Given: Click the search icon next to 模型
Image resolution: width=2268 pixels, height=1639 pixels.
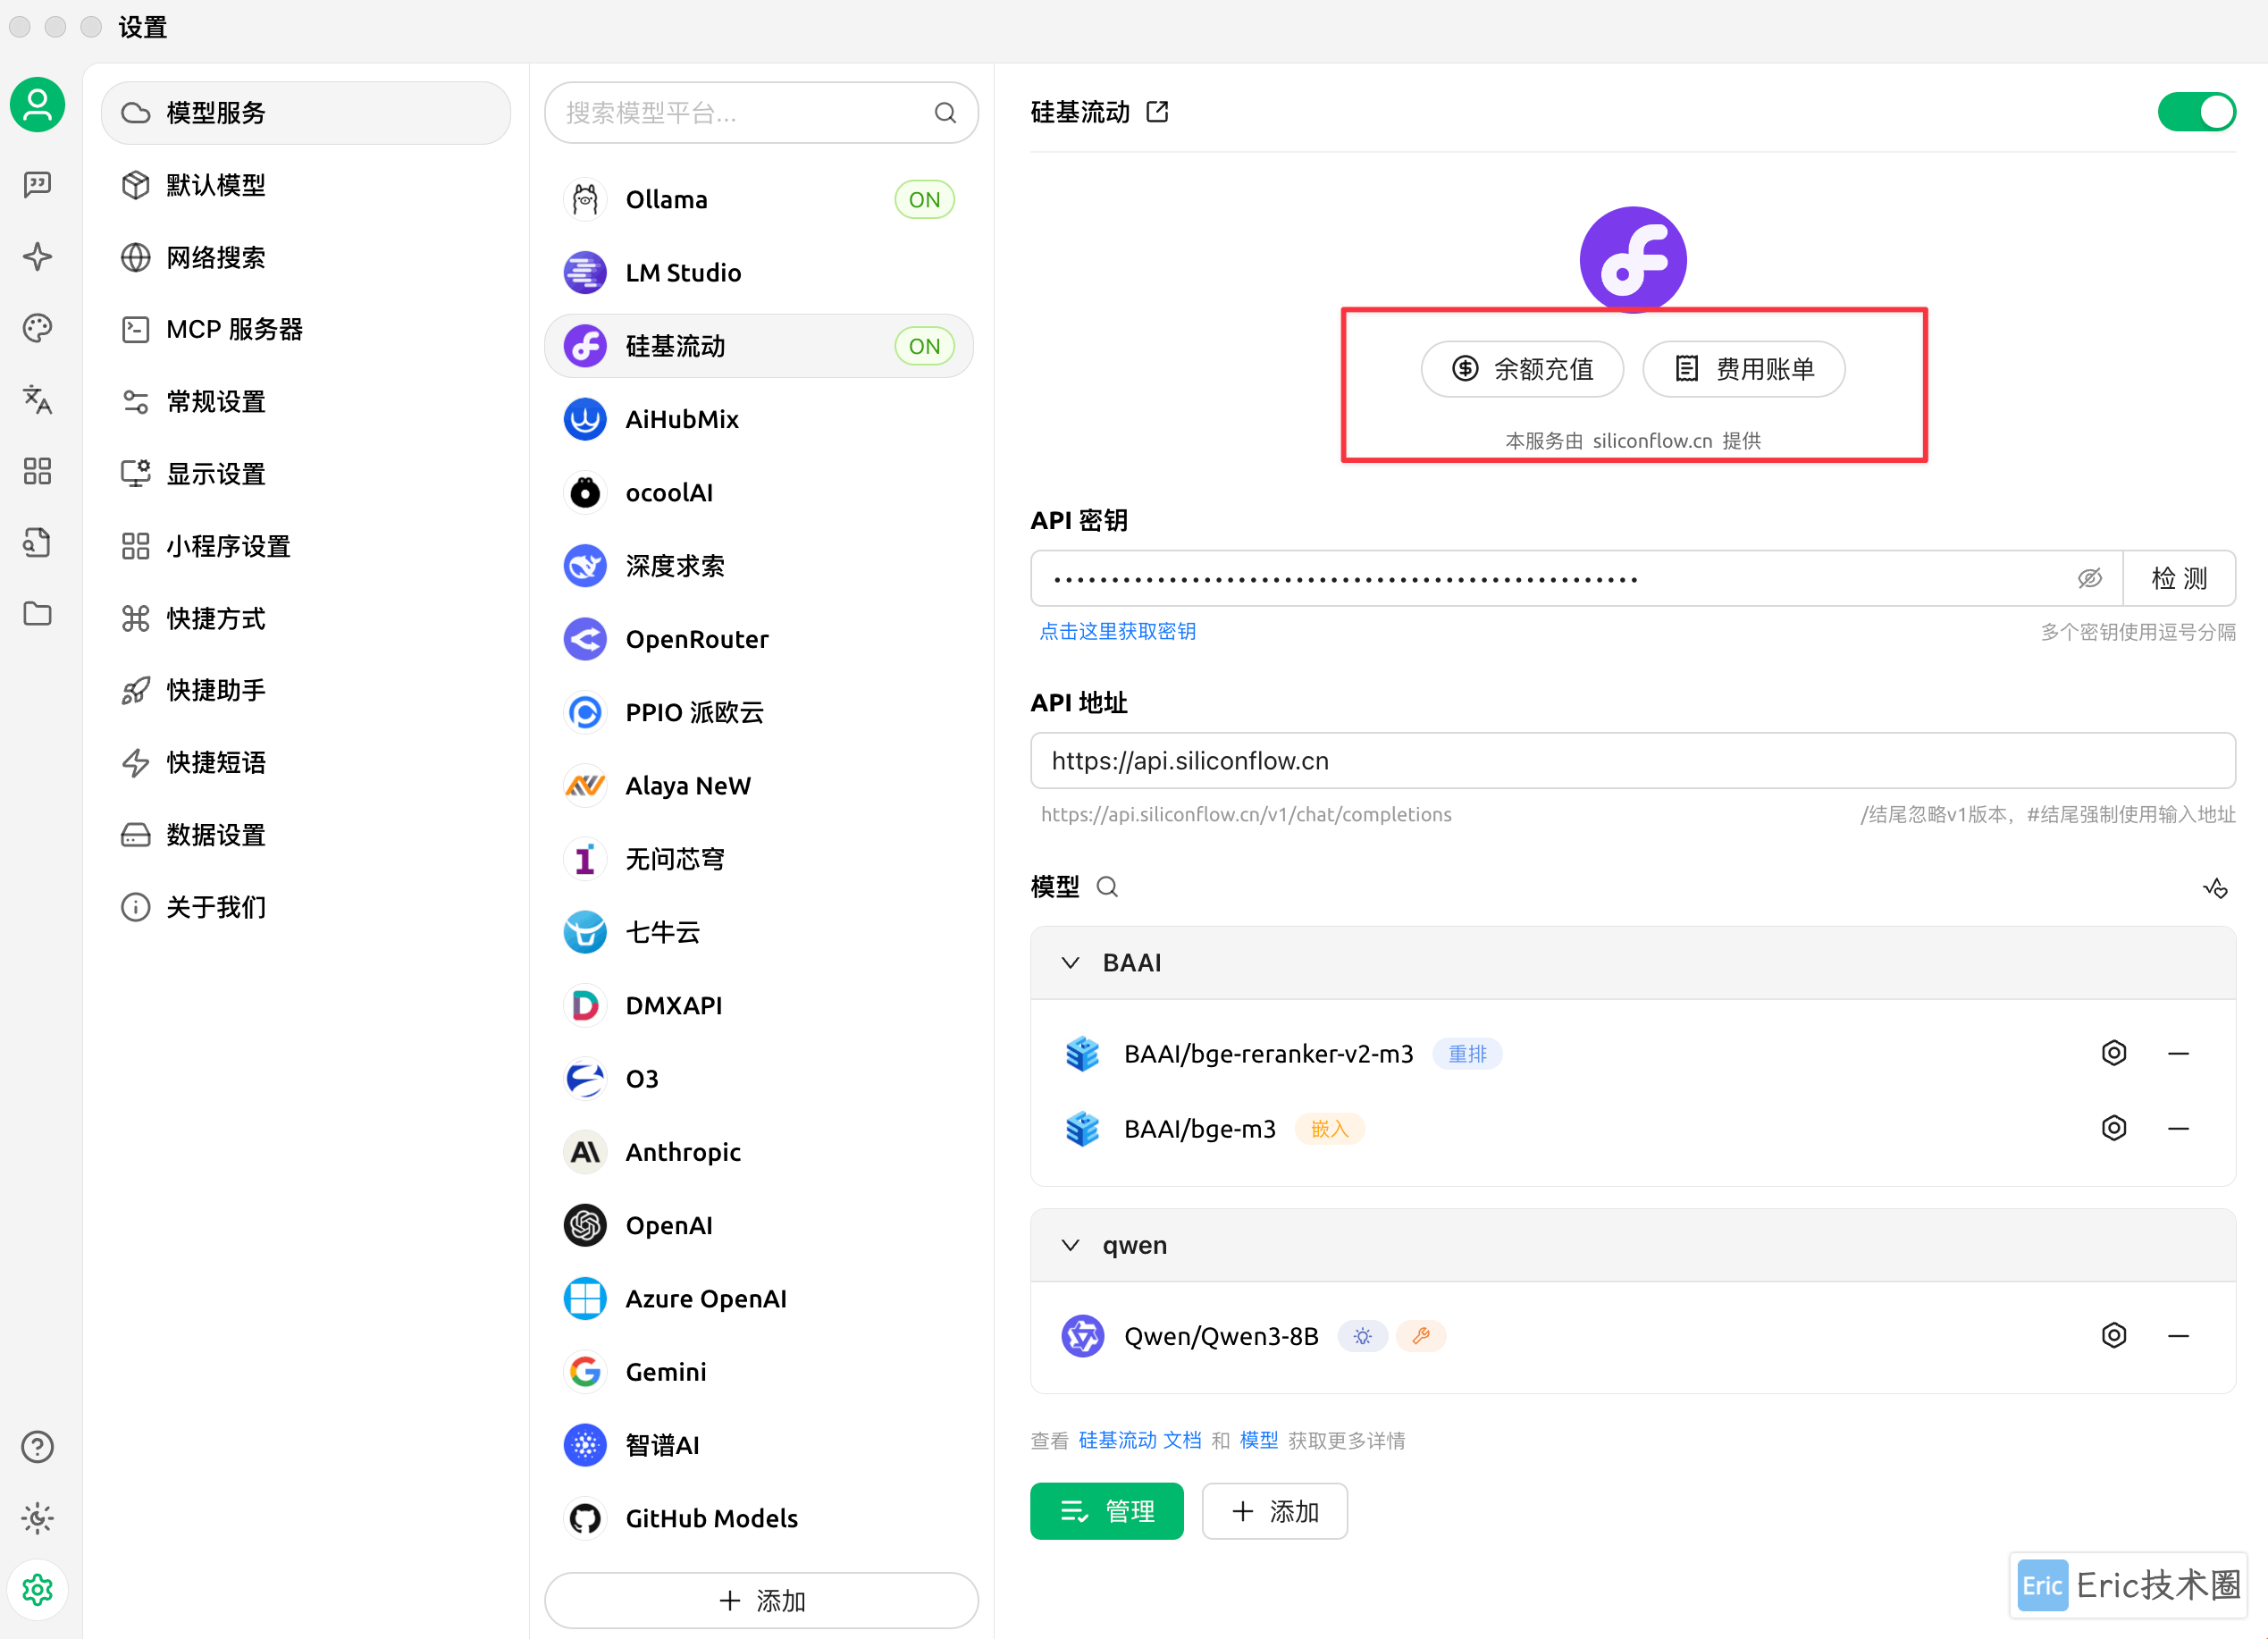Looking at the screenshot, I should [1107, 887].
